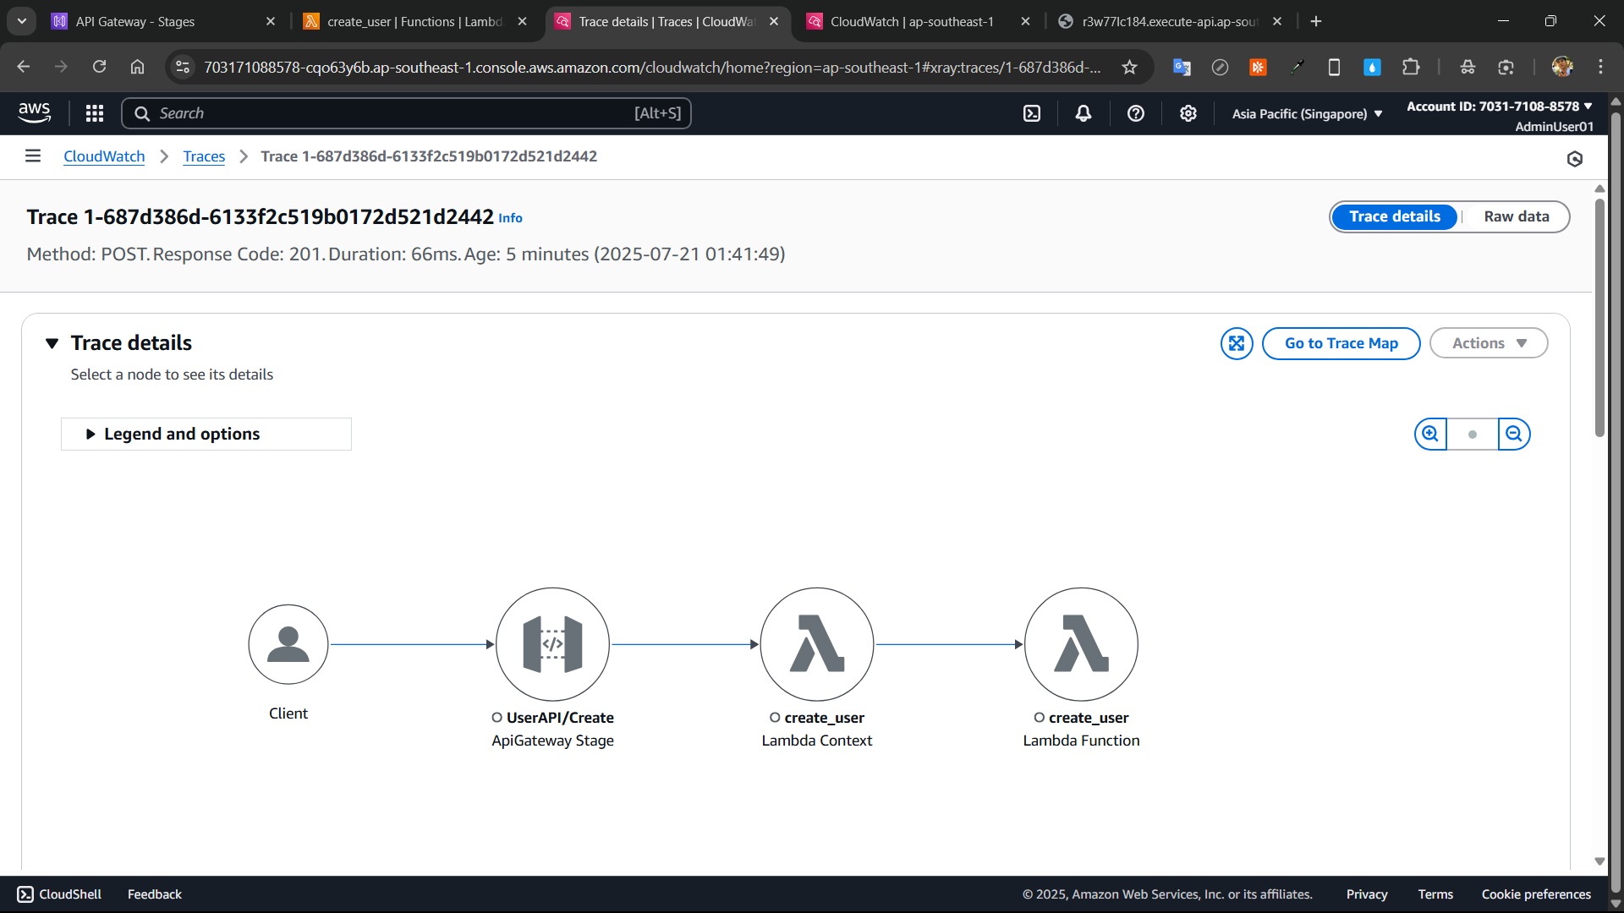Click the inner page vertical scrollbar
This screenshot has width=1624, height=913.
pyautogui.click(x=1599, y=318)
